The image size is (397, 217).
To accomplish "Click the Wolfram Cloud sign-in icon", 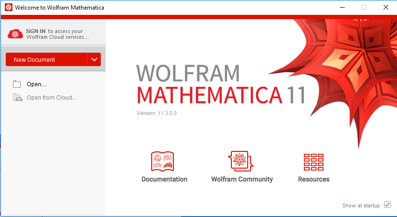I will click(16, 34).
